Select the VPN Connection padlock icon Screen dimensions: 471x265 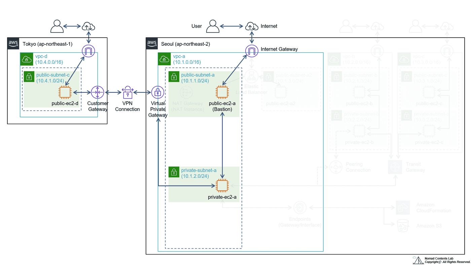pyautogui.click(x=128, y=92)
